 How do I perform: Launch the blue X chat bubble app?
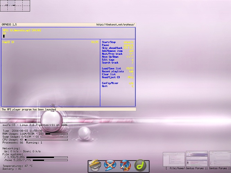pyautogui.click(x=110, y=165)
